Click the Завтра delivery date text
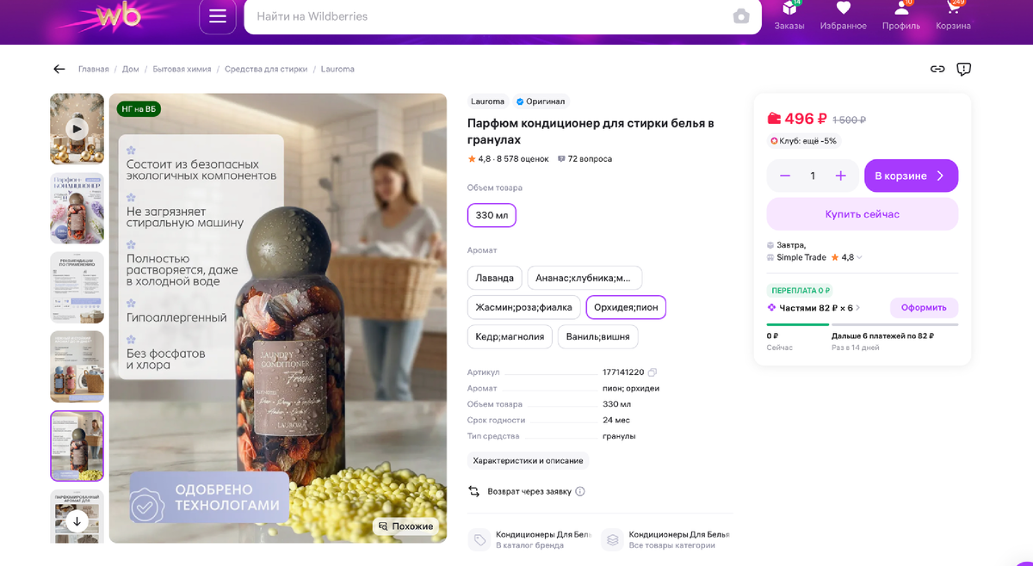This screenshot has width=1033, height=566. tap(791, 245)
